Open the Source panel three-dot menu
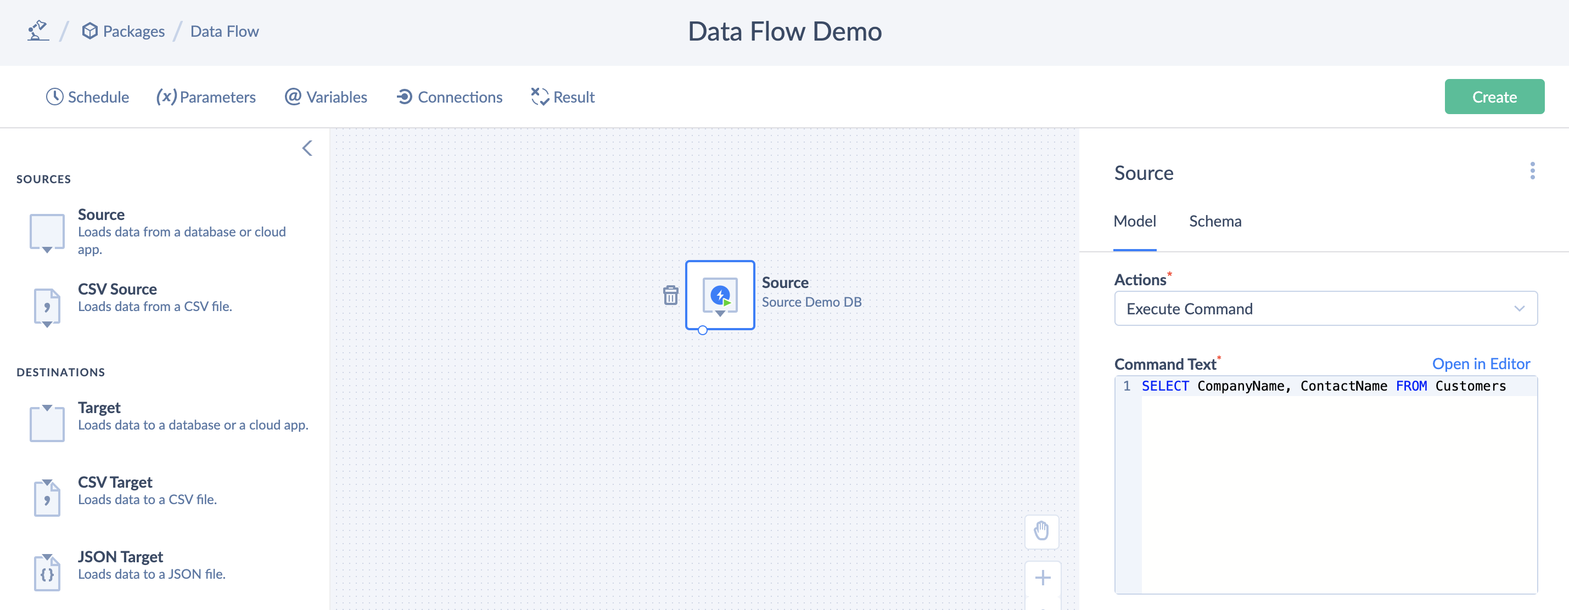The image size is (1569, 610). (1532, 171)
